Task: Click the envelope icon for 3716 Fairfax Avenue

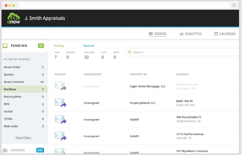Action: tap(61, 136)
